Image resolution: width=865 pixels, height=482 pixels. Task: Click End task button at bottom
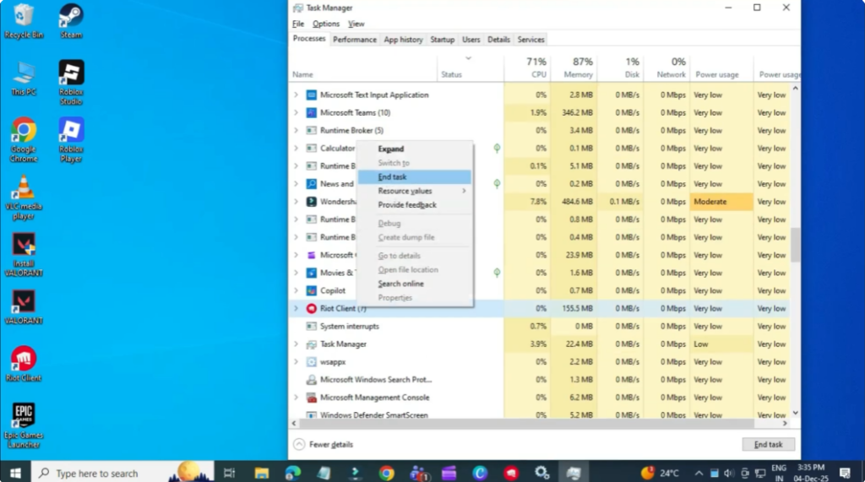(x=768, y=445)
